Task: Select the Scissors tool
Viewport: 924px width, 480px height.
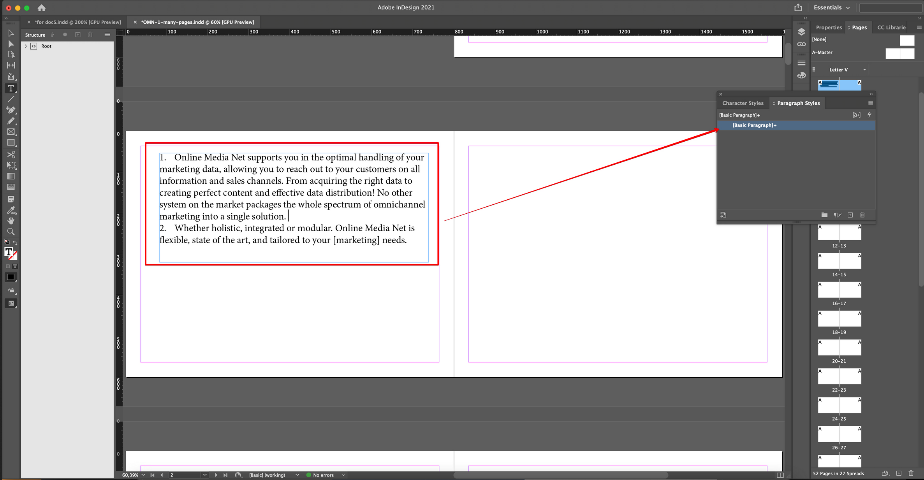Action: point(11,155)
